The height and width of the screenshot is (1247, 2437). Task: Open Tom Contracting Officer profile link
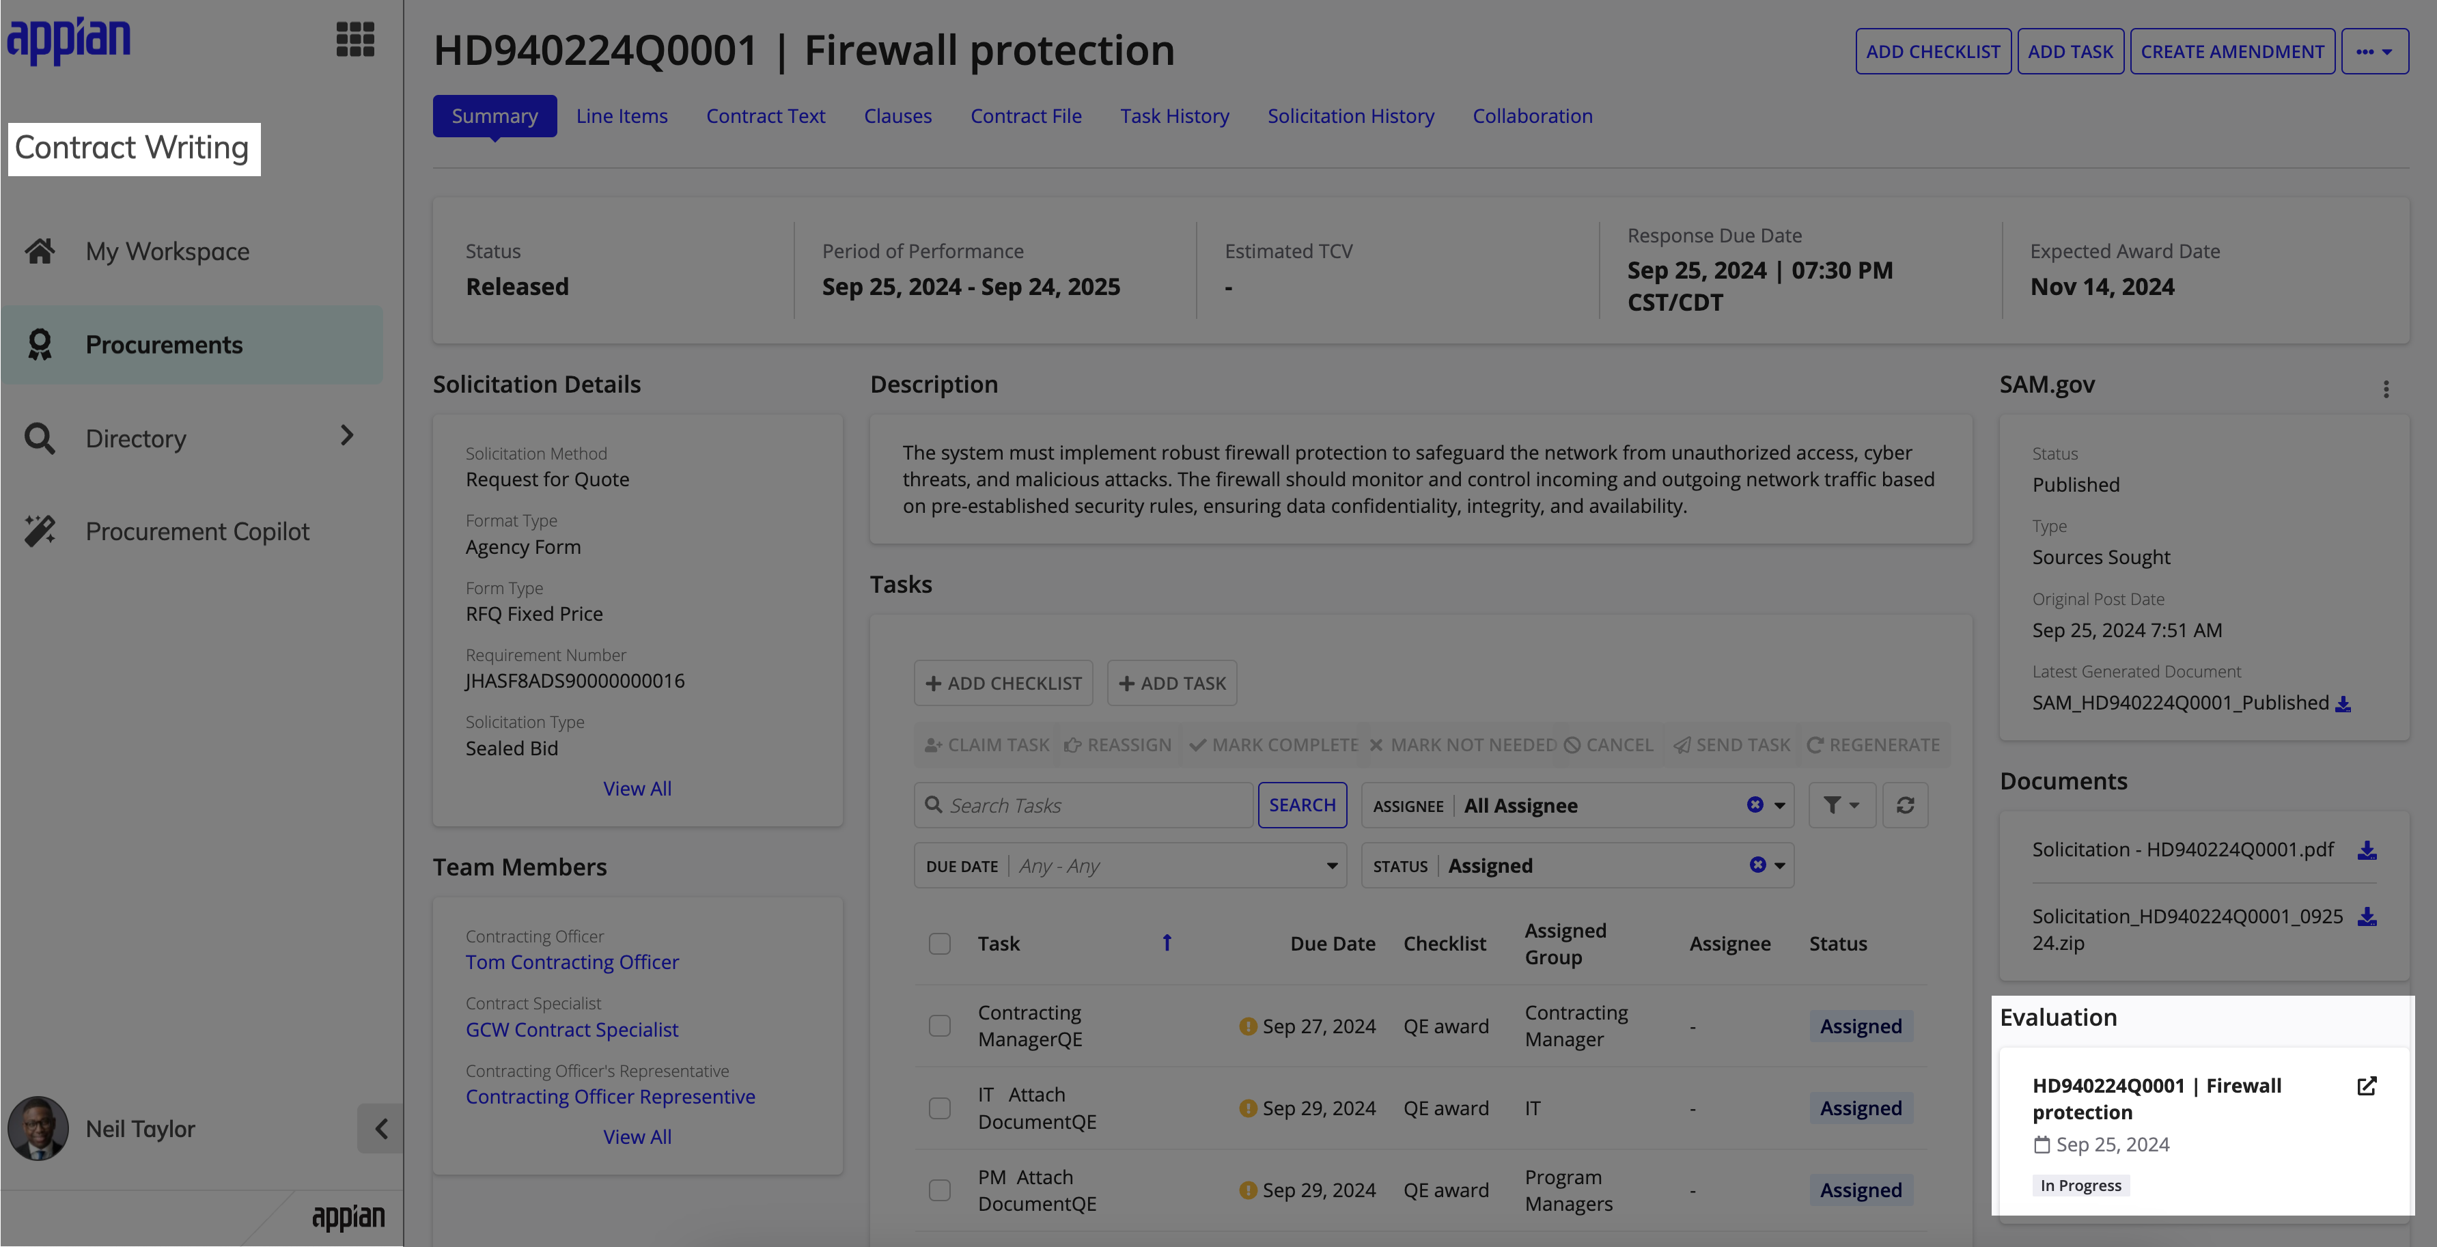click(572, 962)
